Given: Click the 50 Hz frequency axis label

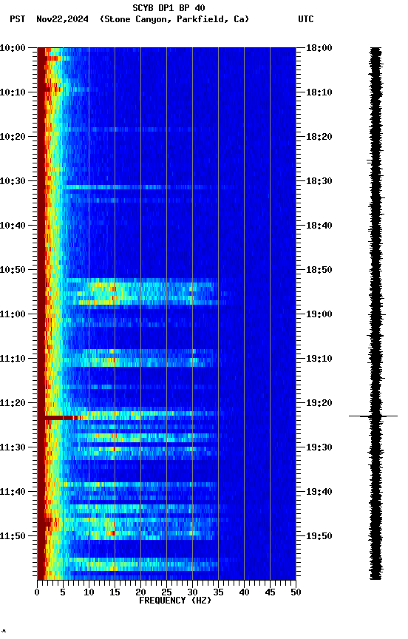Looking at the screenshot, I should pyautogui.click(x=296, y=592).
